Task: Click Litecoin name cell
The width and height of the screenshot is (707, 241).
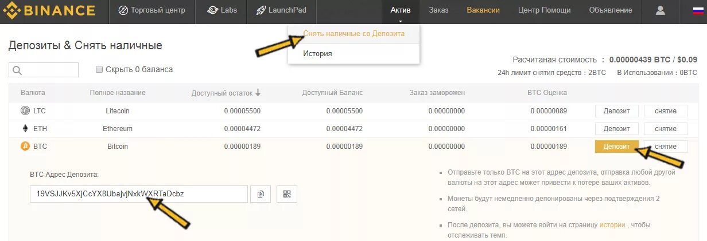Action: [118, 111]
